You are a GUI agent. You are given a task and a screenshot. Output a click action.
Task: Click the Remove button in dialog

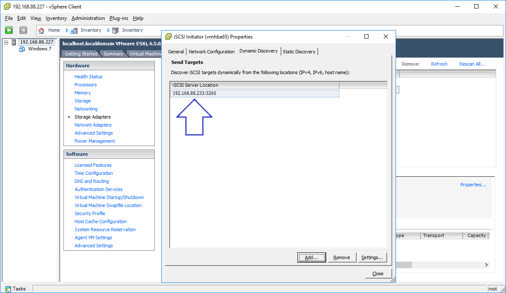pos(342,257)
